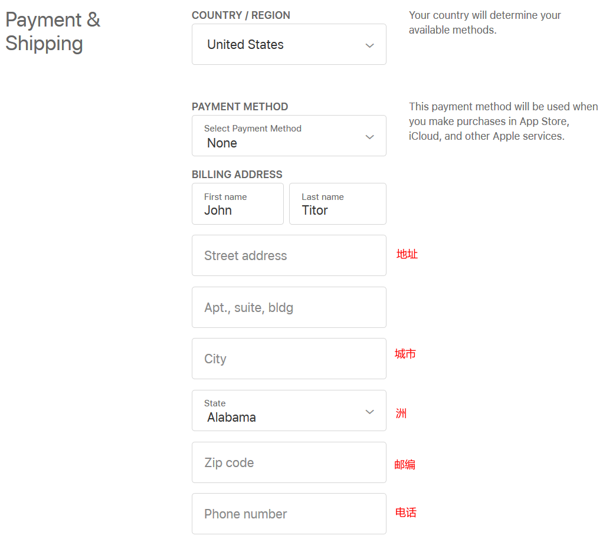This screenshot has width=606, height=542.
Task: Click into the City input field
Action: (x=289, y=359)
